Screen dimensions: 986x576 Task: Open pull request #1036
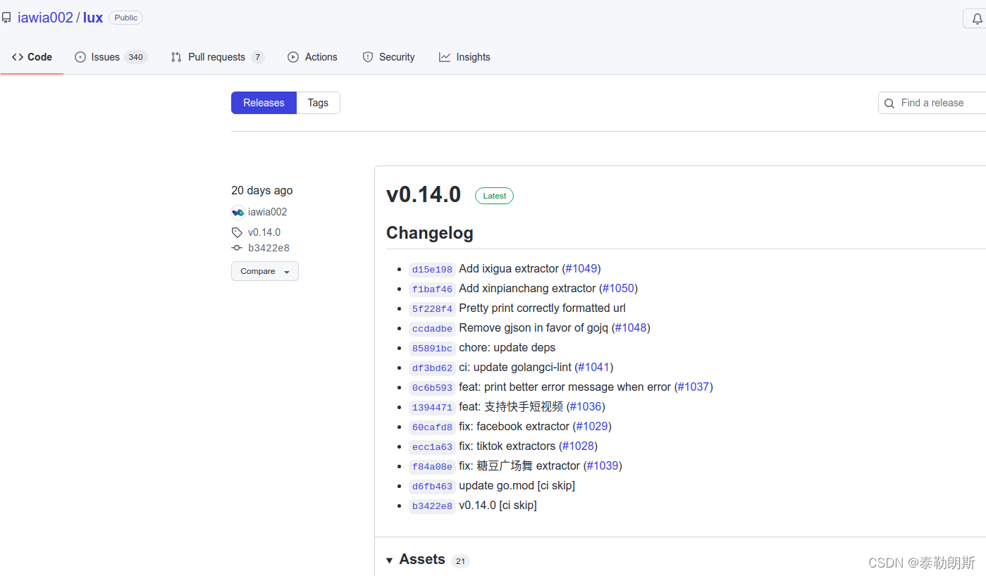coord(586,406)
